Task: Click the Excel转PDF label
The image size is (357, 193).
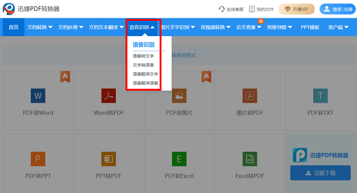Action: pos(250,176)
